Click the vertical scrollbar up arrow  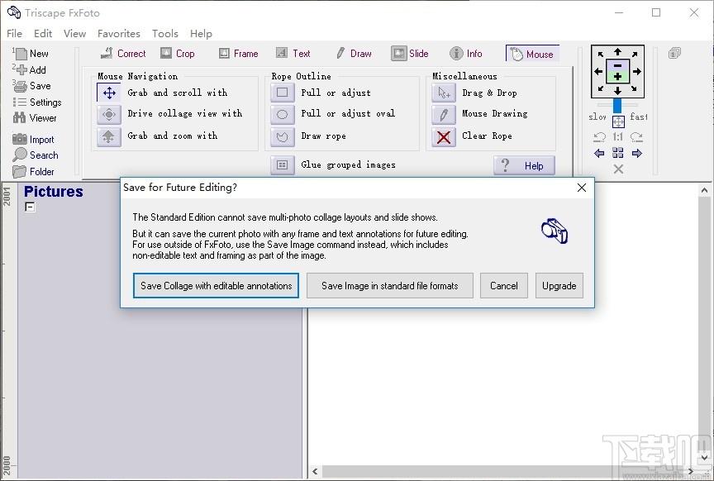click(x=704, y=190)
